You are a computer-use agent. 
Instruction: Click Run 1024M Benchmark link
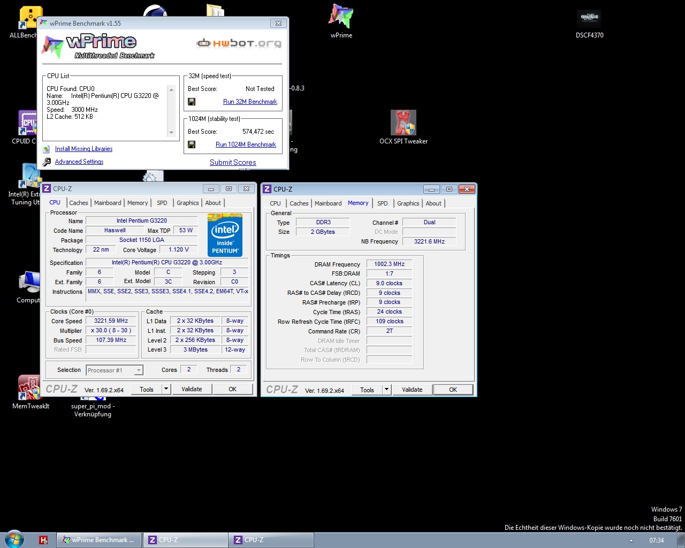(246, 144)
